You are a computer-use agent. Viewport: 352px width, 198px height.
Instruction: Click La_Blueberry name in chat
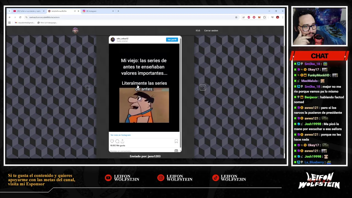314,162
